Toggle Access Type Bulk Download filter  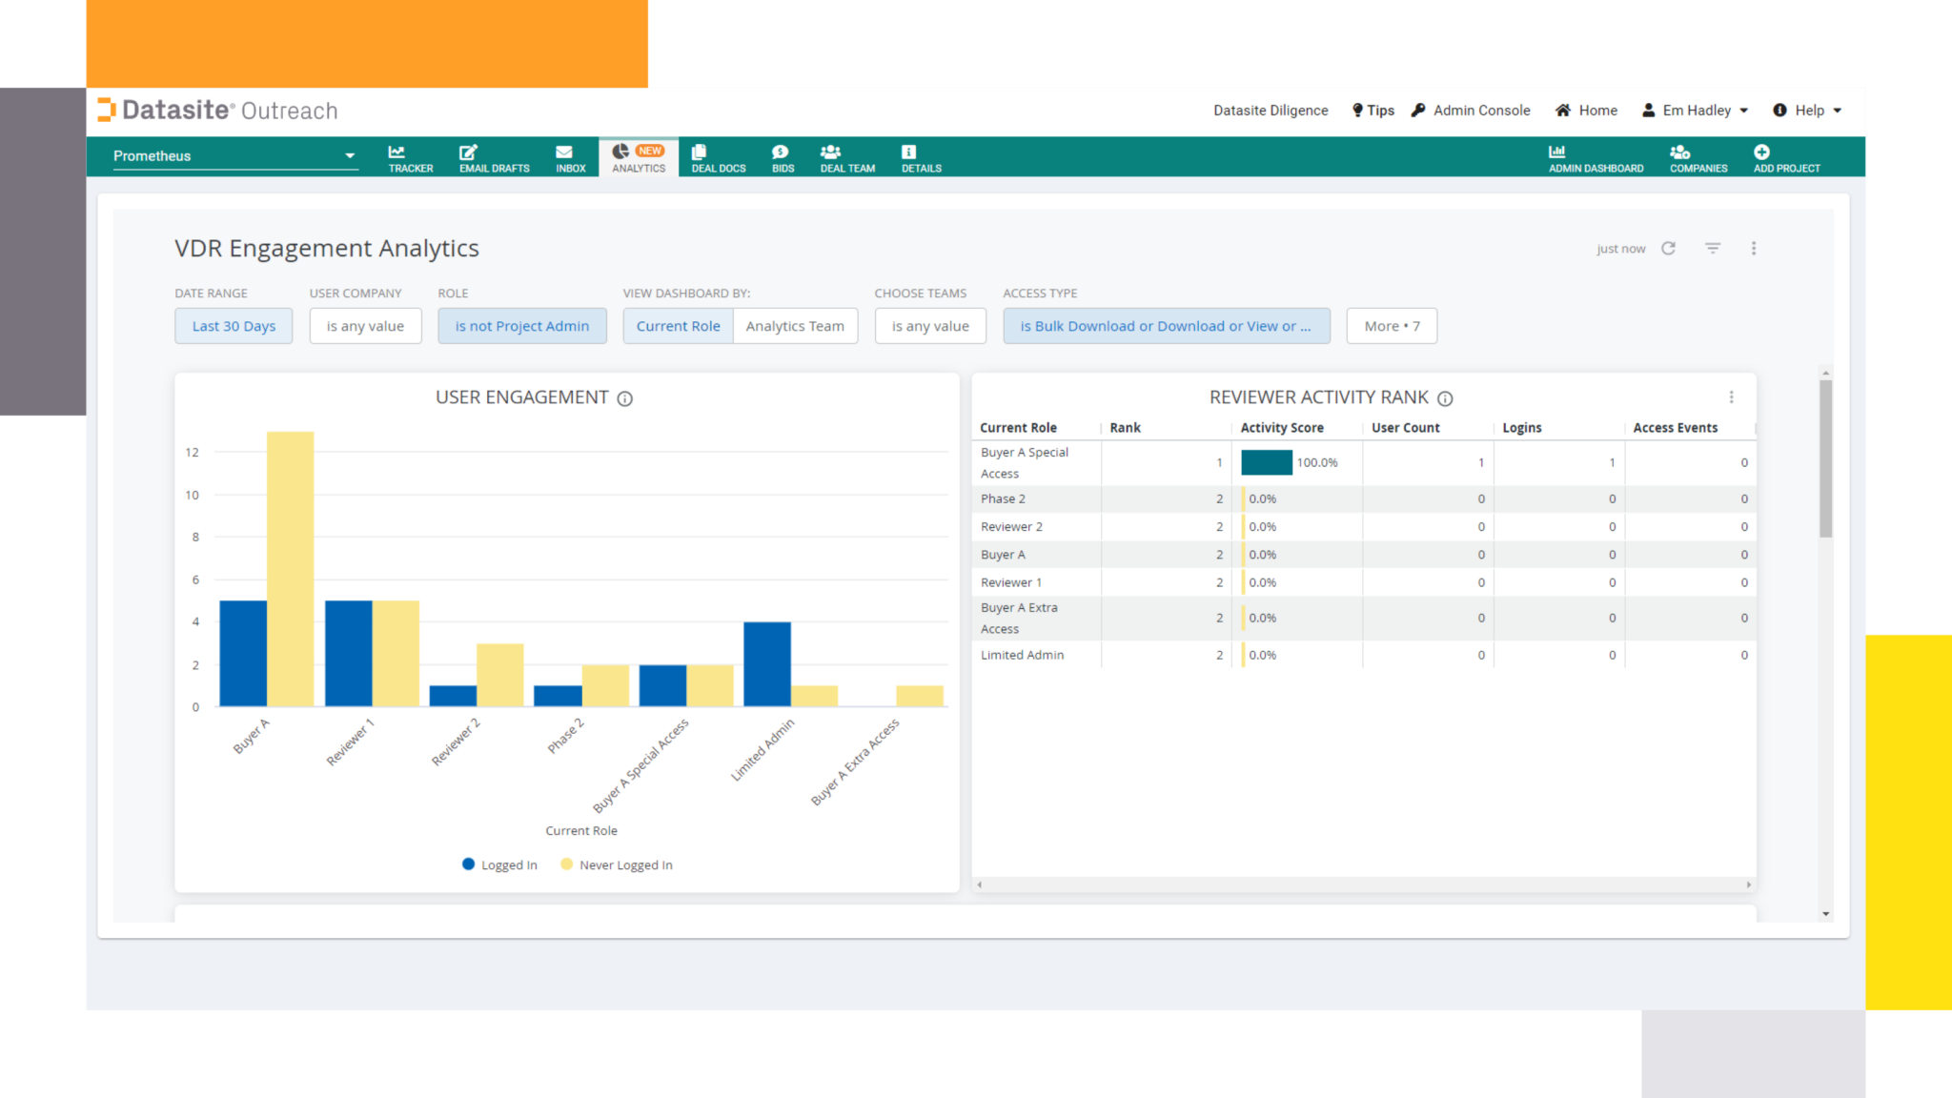click(x=1165, y=326)
